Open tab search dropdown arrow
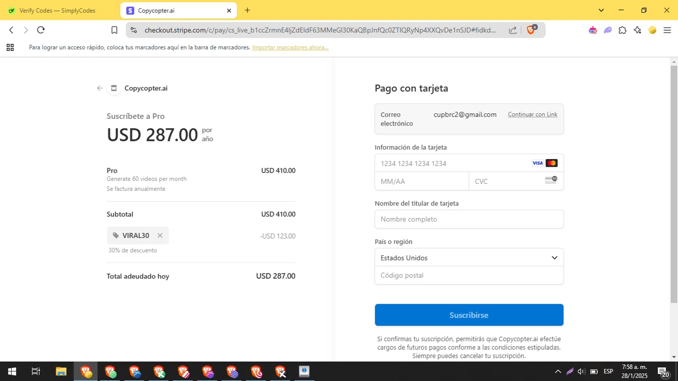The width and height of the screenshot is (678, 381). pos(601,10)
